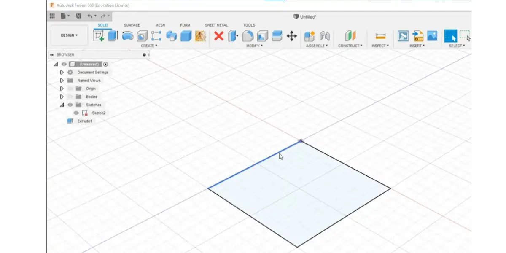Open the INSPECT dropdown menu
The image size is (506, 253).
point(380,46)
